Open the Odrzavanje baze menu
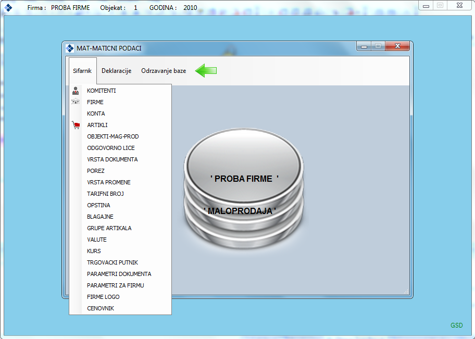 click(x=164, y=71)
